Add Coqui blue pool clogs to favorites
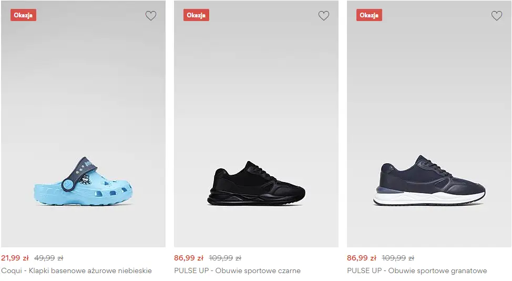Screen dimensions: 512x281 click(151, 16)
